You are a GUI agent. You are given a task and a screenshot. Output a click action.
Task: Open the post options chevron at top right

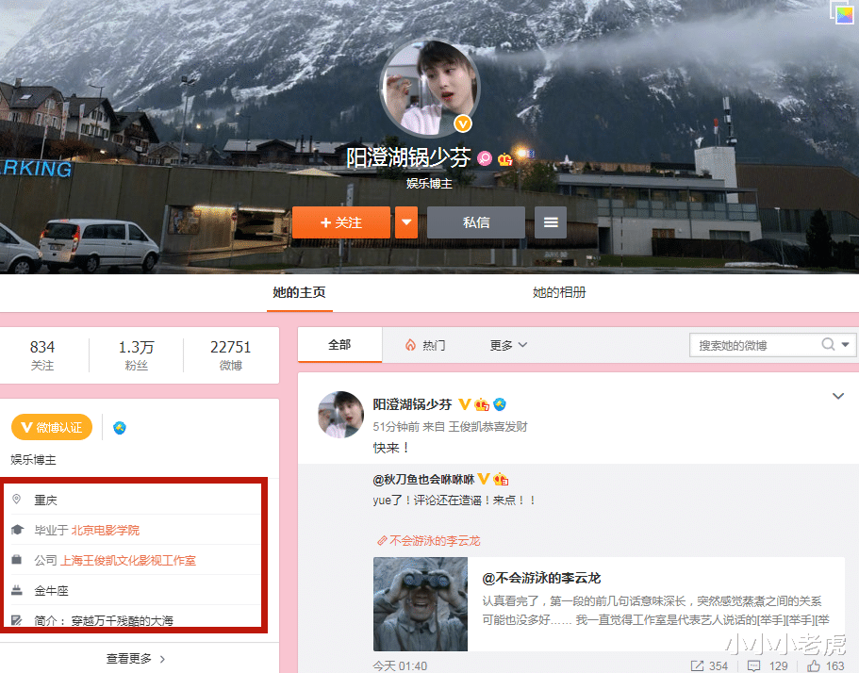coord(838,396)
